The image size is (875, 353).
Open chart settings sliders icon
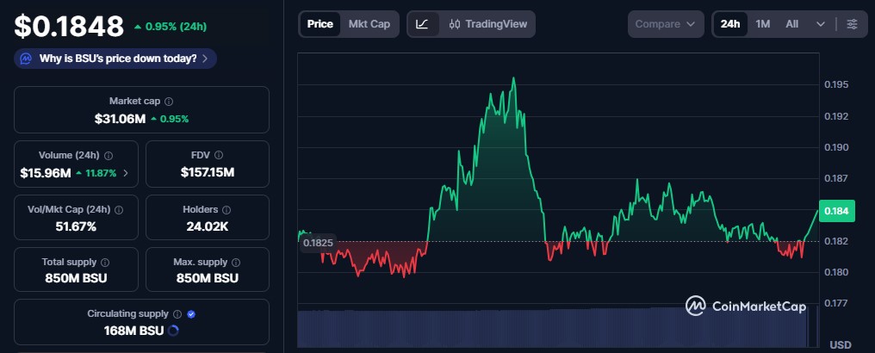tap(852, 24)
